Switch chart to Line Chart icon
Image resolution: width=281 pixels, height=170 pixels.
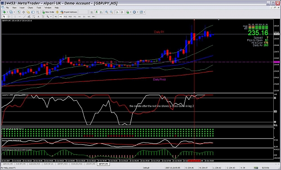coord(101,12)
